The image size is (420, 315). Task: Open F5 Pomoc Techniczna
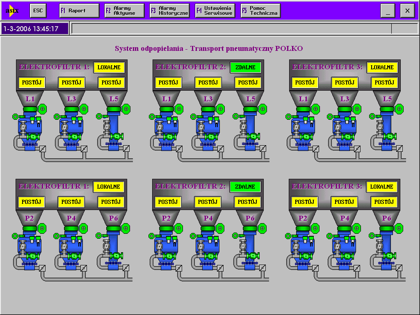tap(260, 11)
